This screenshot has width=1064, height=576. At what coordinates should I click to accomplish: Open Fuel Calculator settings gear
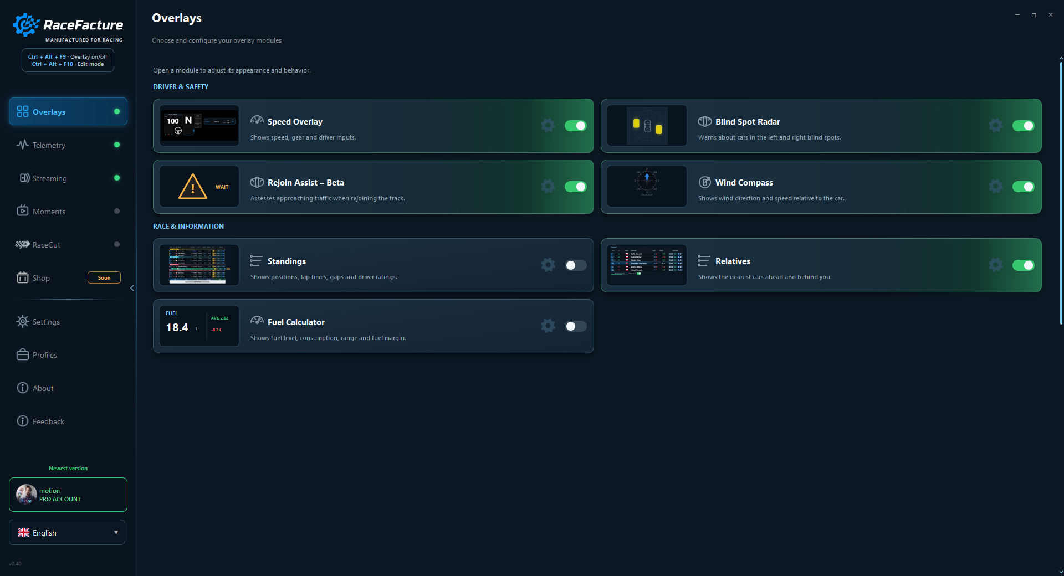(x=548, y=326)
